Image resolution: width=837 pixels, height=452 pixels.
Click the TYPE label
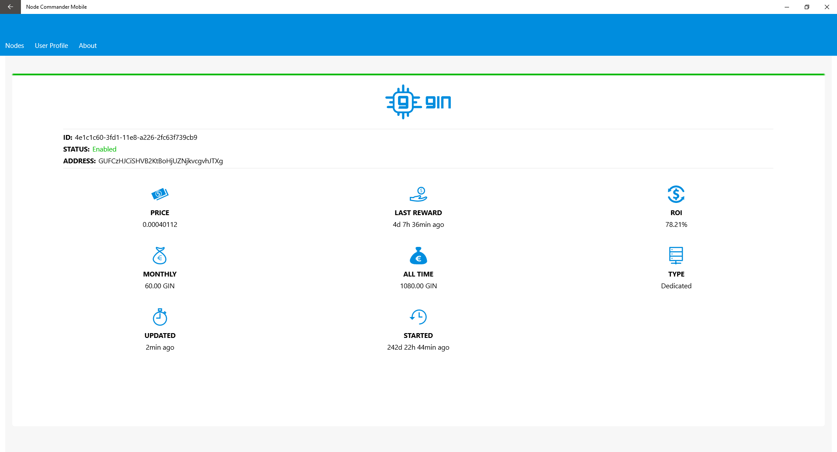pos(676,274)
